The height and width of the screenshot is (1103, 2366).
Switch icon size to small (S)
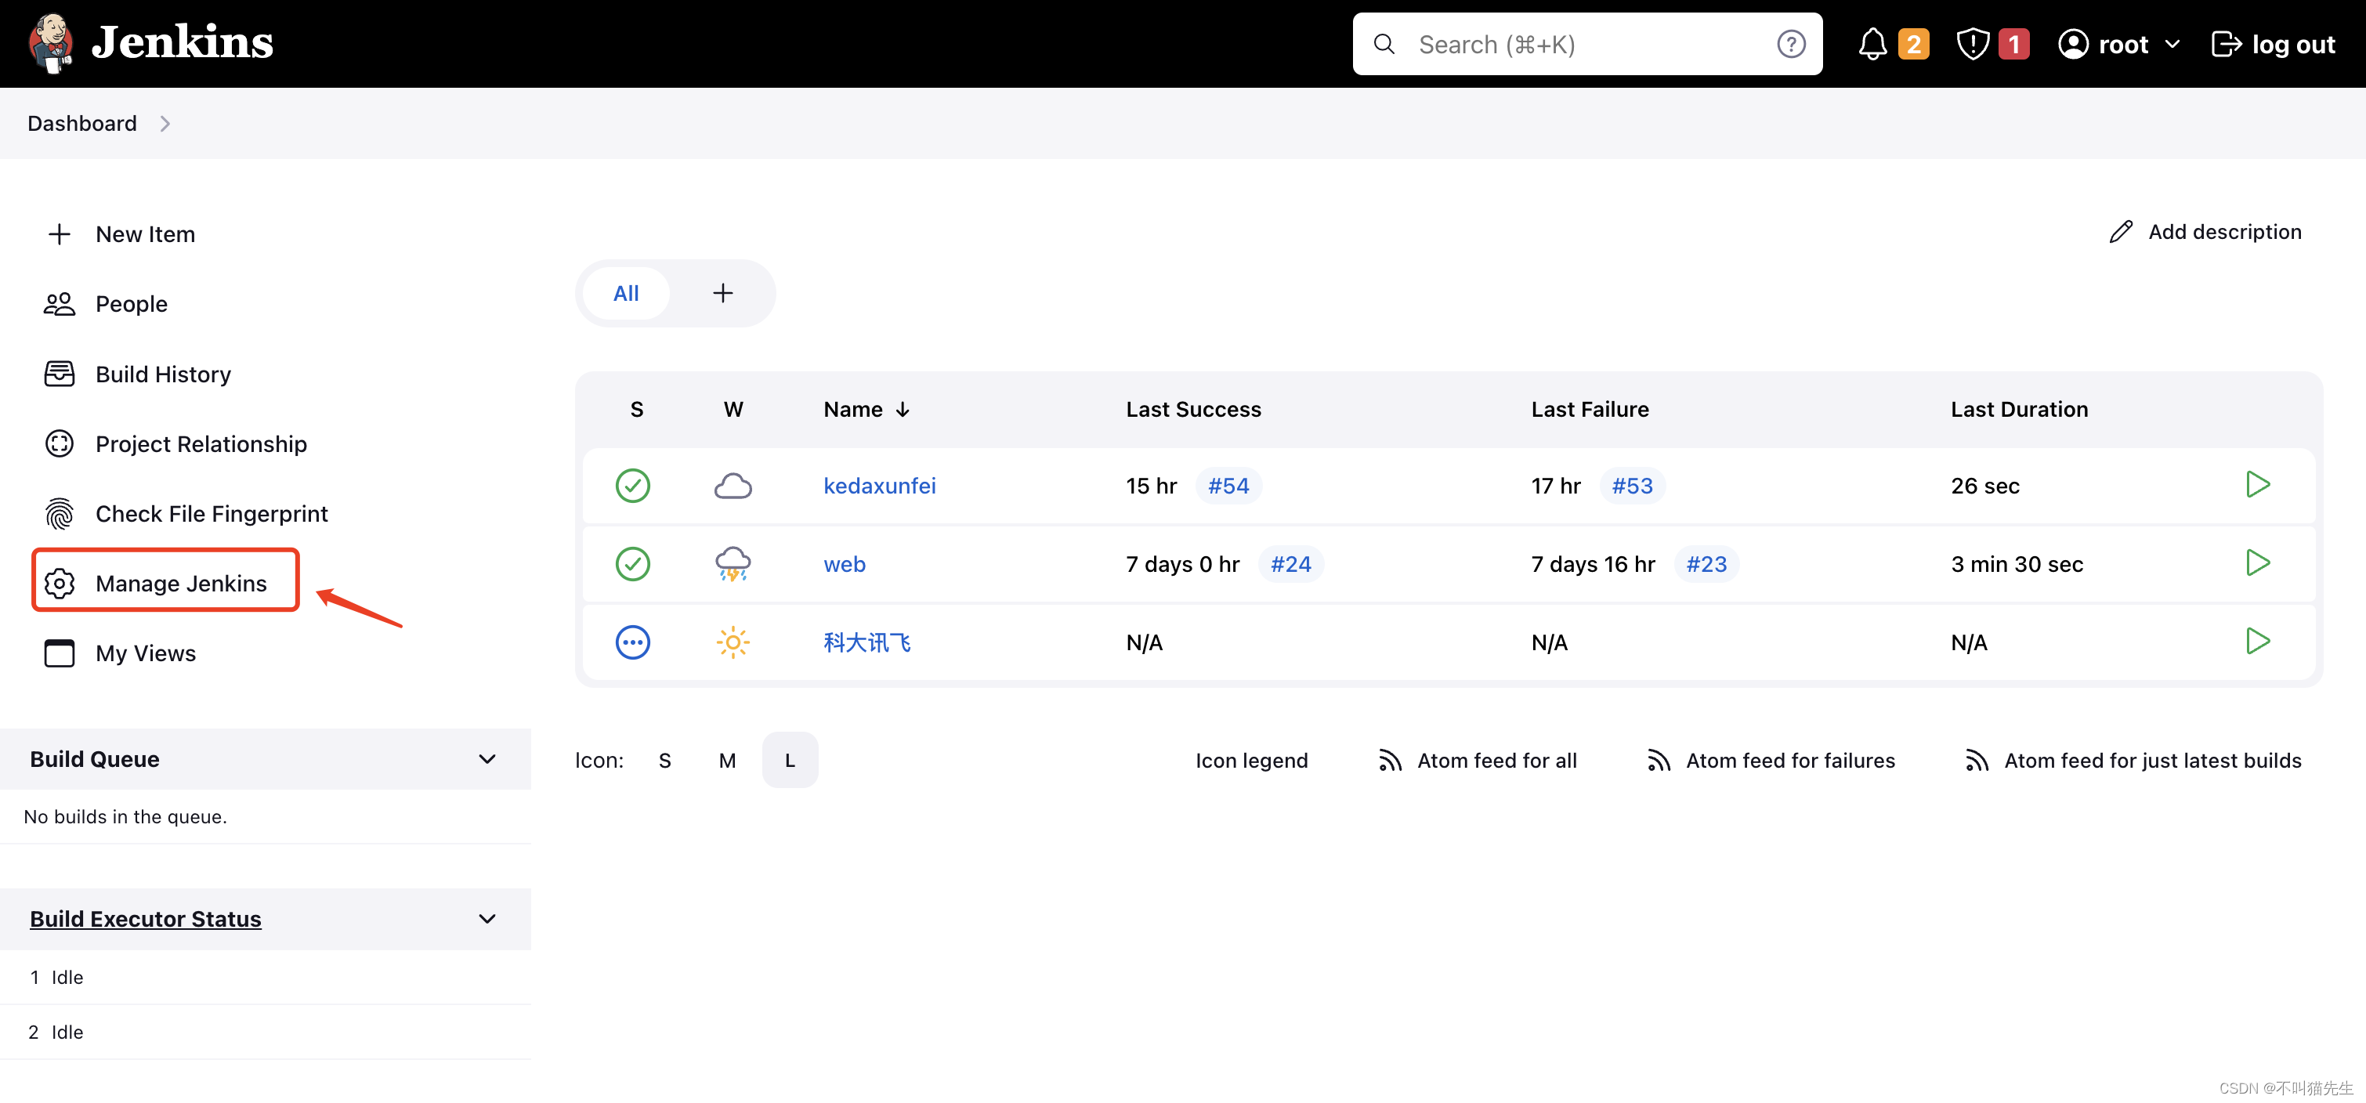tap(664, 761)
